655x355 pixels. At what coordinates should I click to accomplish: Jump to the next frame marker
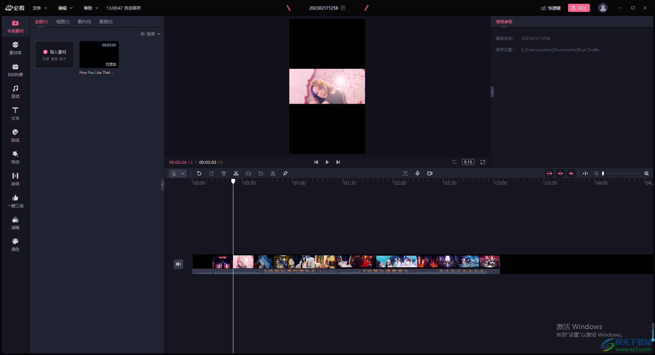(x=338, y=162)
